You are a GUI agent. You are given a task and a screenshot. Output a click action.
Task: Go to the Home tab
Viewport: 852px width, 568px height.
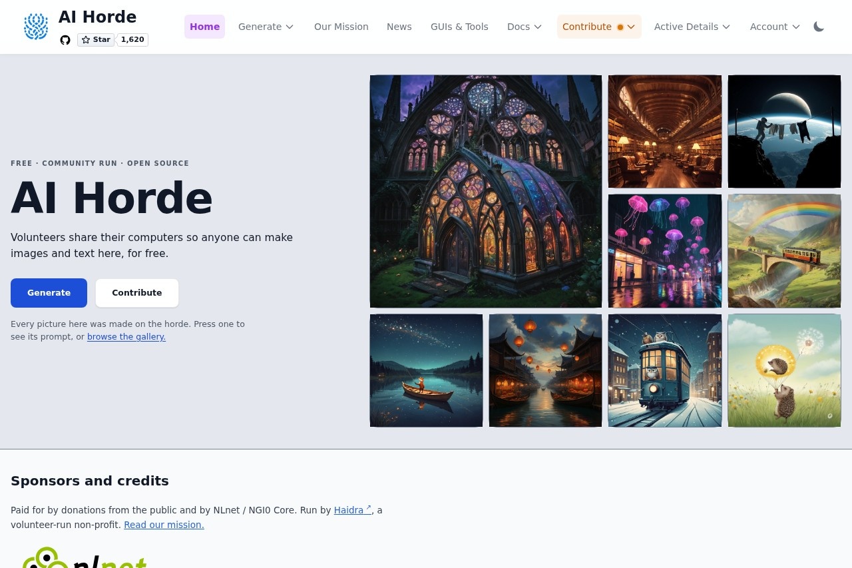(x=204, y=27)
